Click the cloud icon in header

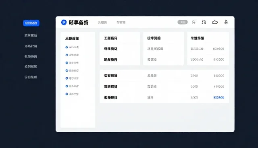(215, 22)
